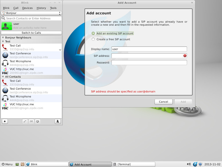Click Search Contacts or Enter Address box

31,18
